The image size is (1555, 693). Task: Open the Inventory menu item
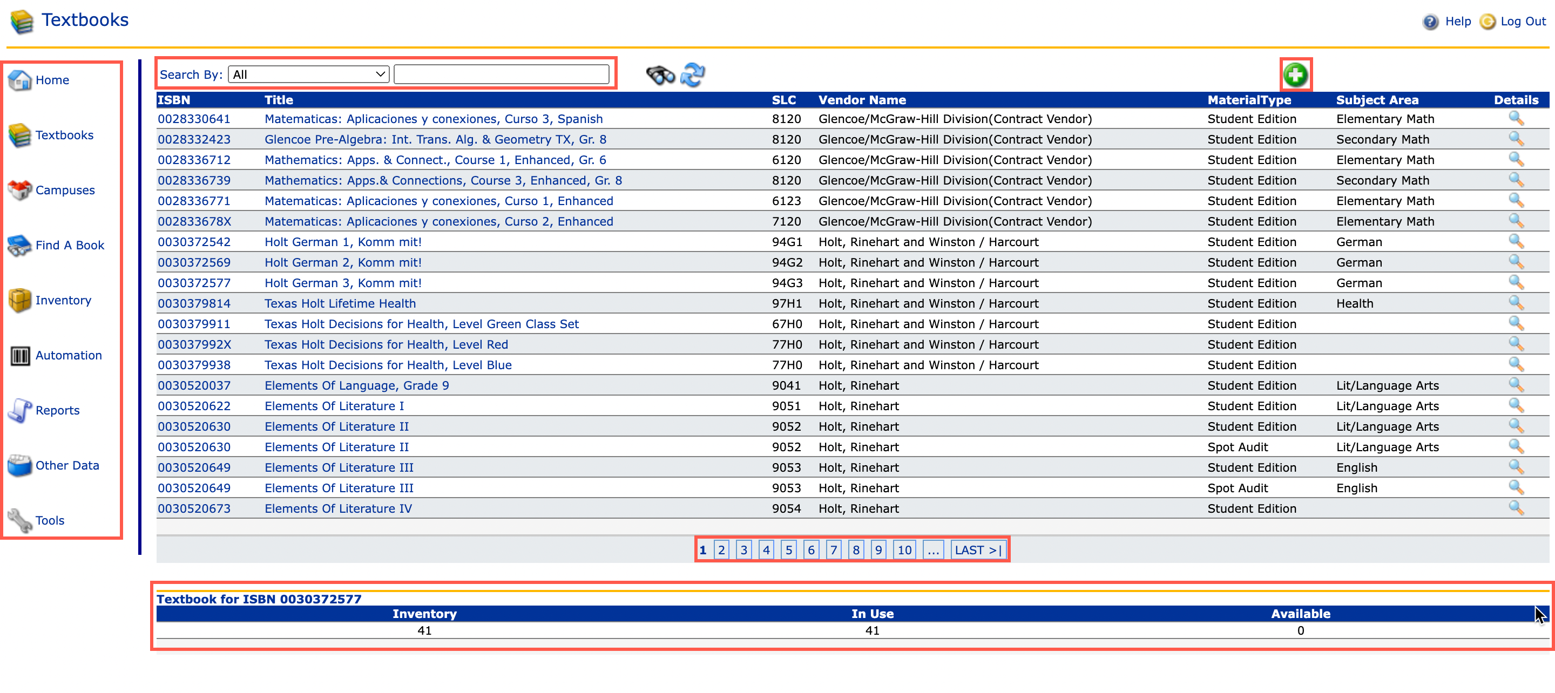point(63,300)
